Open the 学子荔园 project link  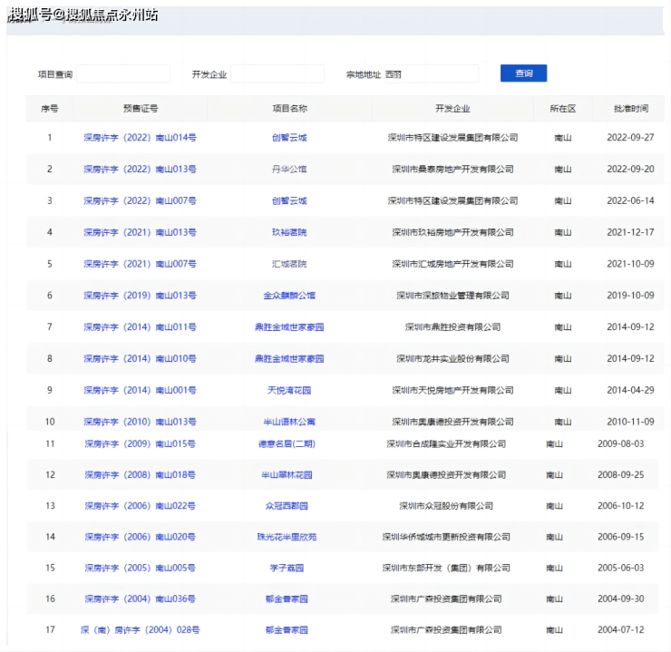(x=287, y=568)
